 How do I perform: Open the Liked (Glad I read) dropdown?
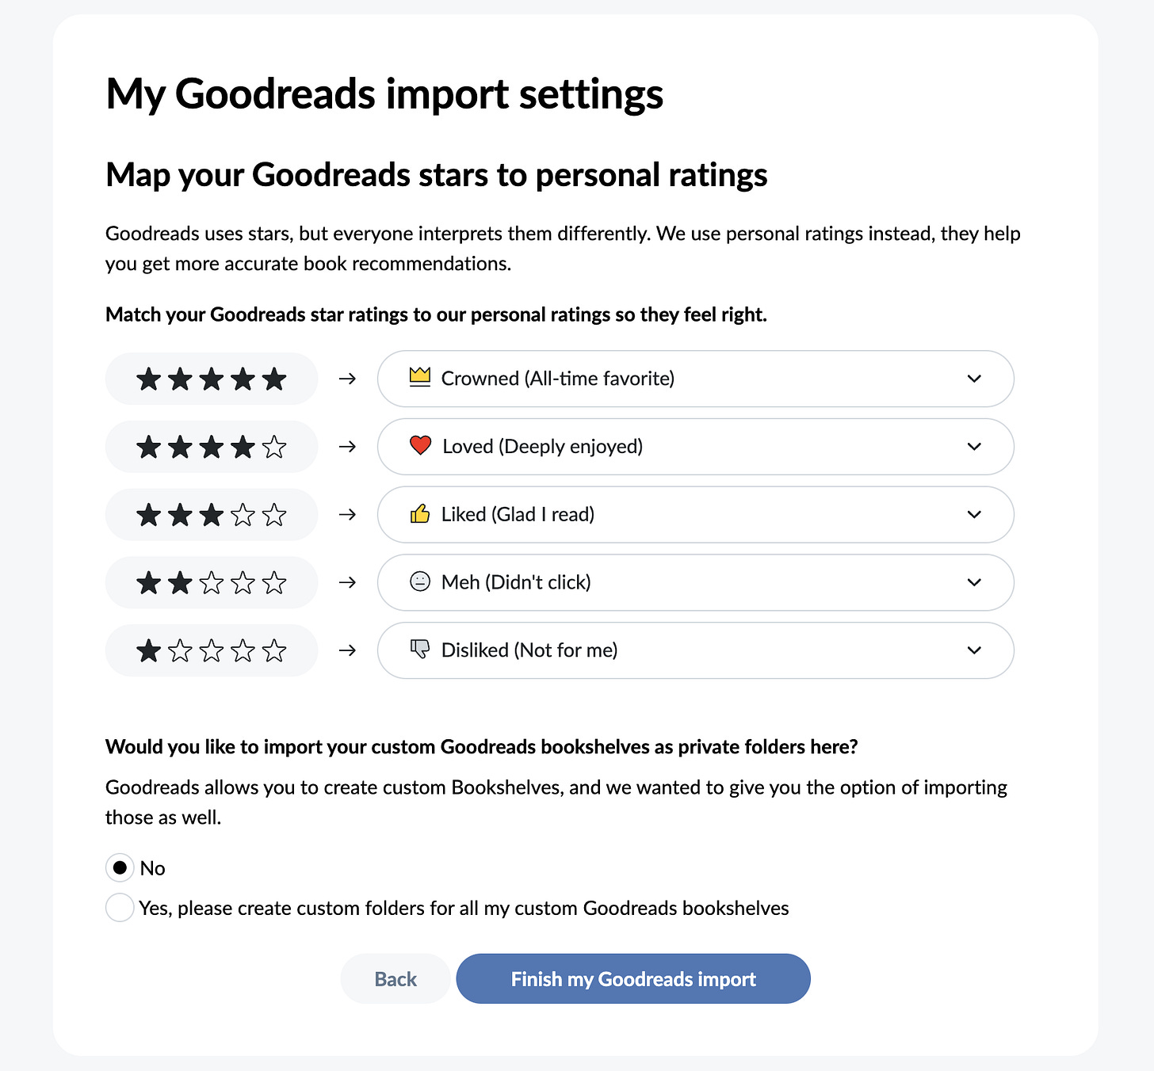point(696,515)
